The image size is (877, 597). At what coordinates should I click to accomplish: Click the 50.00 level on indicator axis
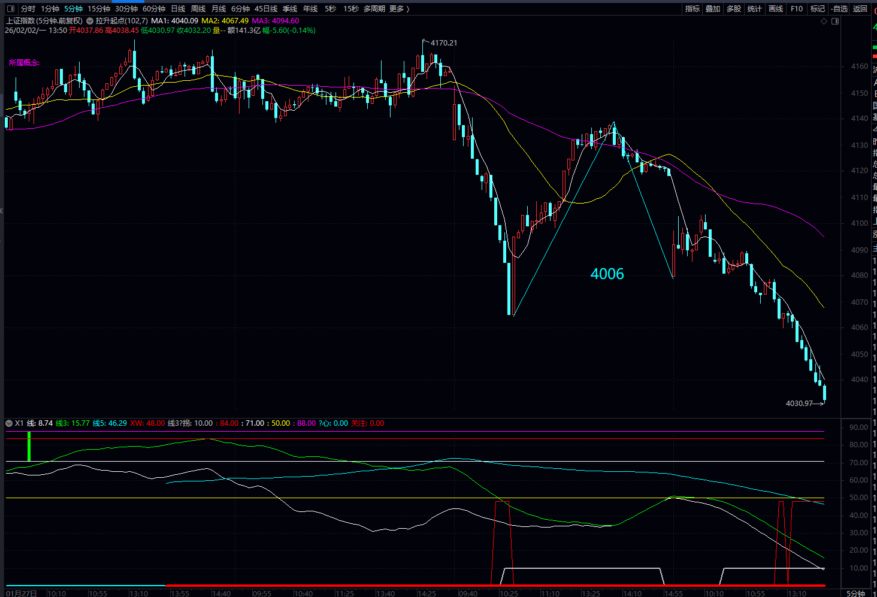(859, 498)
